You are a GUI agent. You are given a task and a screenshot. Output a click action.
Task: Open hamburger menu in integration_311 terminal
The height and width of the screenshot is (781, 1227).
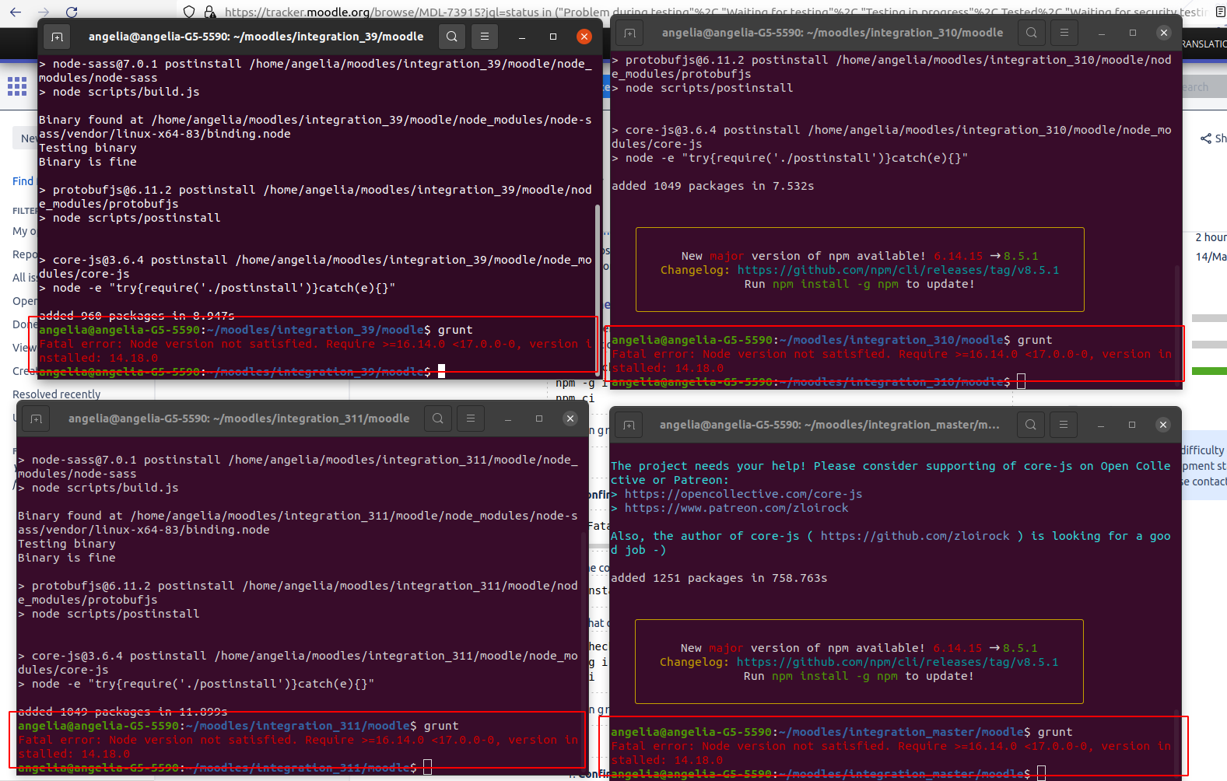pos(471,419)
